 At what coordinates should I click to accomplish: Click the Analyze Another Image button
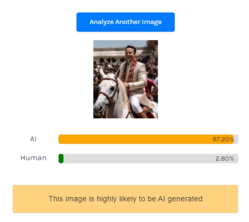tap(125, 22)
